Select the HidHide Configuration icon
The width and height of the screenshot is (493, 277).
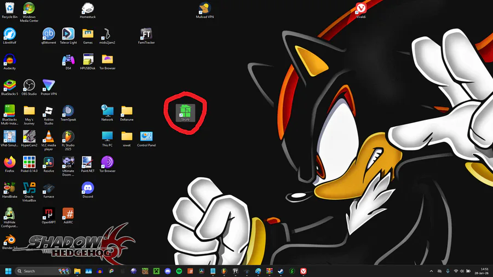9,218
